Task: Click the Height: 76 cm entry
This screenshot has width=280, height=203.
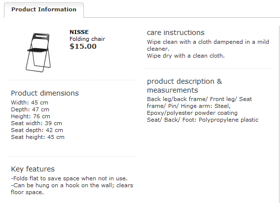Action: (31, 116)
